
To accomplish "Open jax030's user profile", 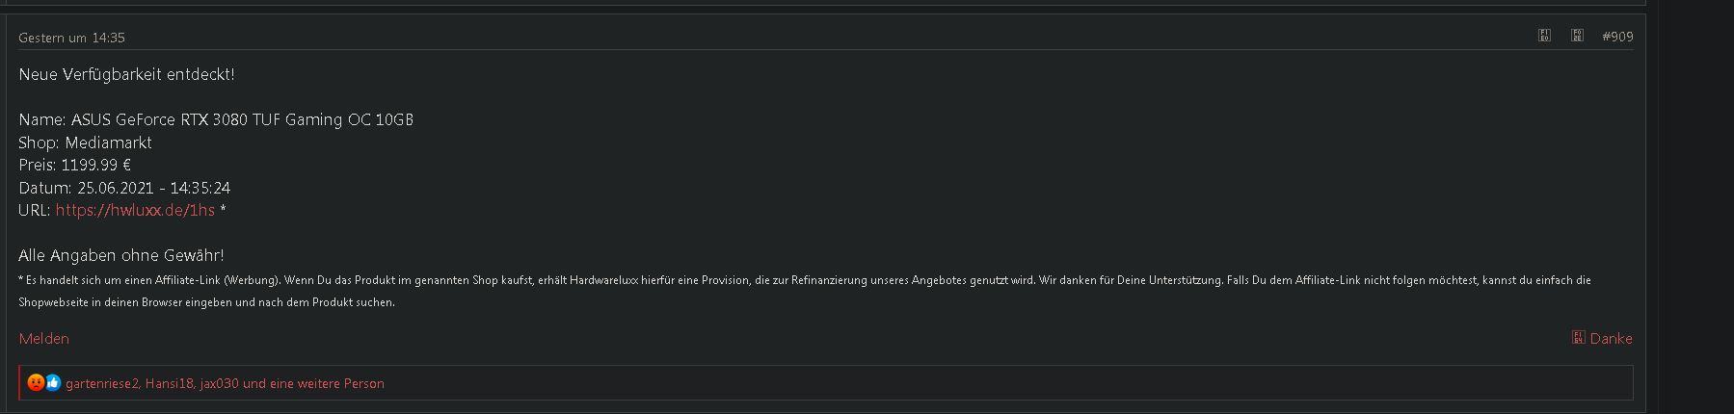I will 219,383.
